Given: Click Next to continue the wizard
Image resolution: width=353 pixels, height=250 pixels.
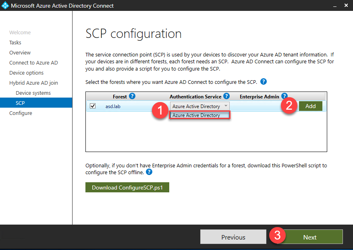Looking at the screenshot, I should coord(309,237).
